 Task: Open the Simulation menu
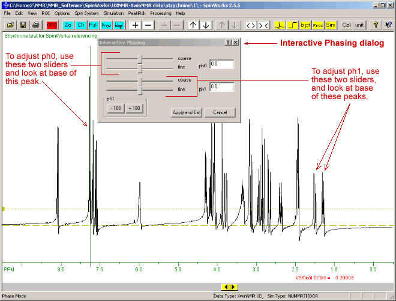click(x=113, y=13)
